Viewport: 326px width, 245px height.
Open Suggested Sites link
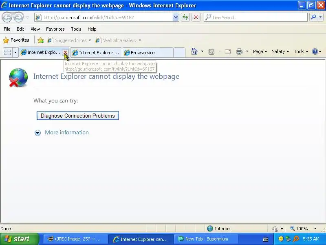(x=67, y=40)
